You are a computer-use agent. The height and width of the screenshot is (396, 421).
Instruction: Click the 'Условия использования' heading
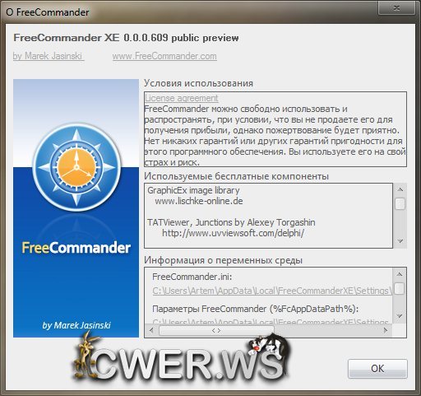coord(198,83)
